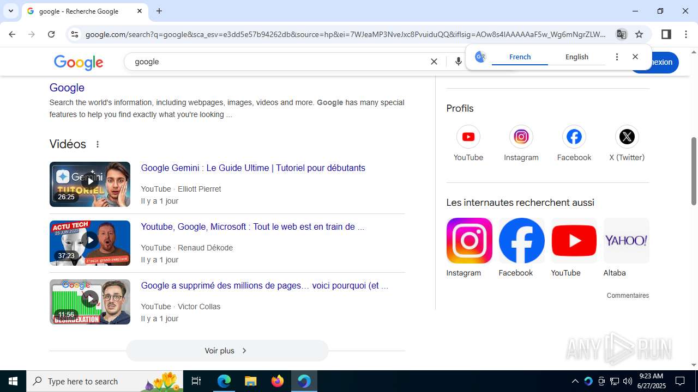Viewport: 698px width, 392px height.
Task: Click the "Victor Collas" channel name
Action: pyautogui.click(x=199, y=307)
